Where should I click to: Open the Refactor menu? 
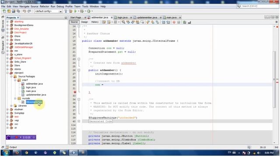44,7
